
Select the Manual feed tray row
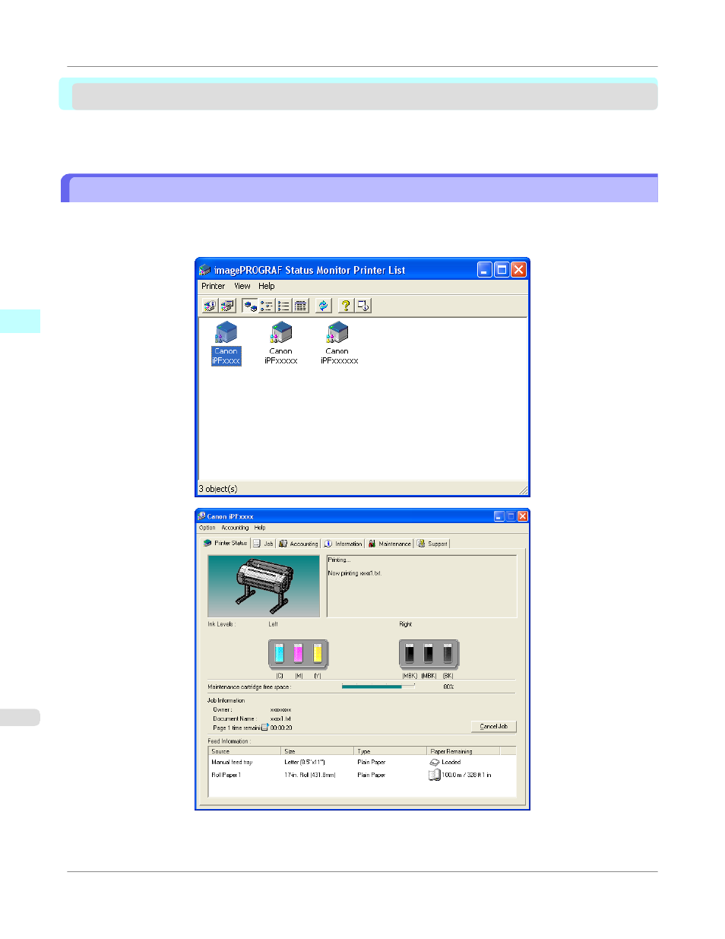coord(362,762)
